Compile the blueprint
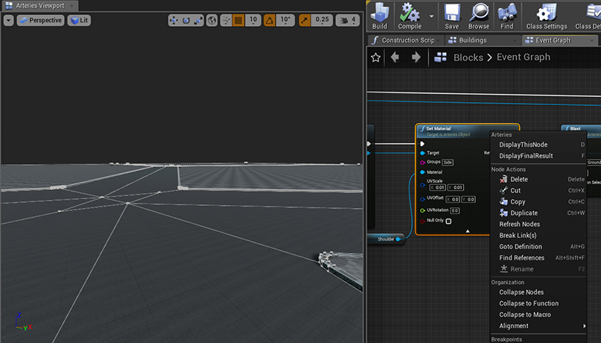 click(410, 16)
